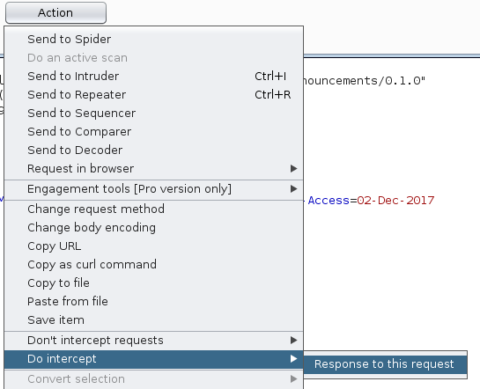Screen dimensions: 480x389
Task: Expand Don't intercept requests submenu
Action: [x=153, y=340]
